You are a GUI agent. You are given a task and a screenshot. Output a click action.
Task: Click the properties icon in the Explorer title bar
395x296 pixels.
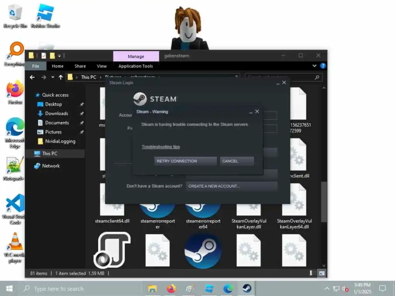[44, 55]
